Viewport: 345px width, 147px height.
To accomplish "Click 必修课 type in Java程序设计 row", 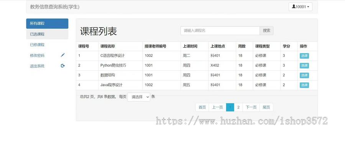I will pos(261,85).
